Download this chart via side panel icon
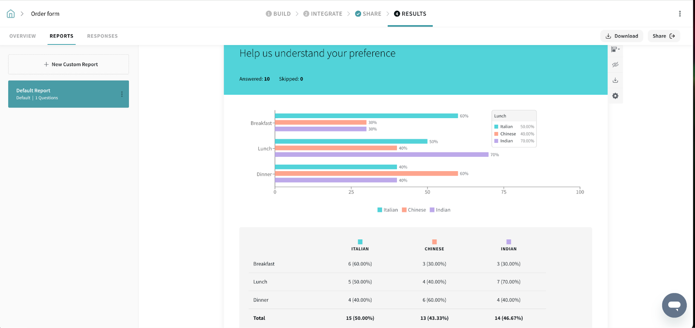Viewport: 695px width, 328px height. pyautogui.click(x=615, y=80)
